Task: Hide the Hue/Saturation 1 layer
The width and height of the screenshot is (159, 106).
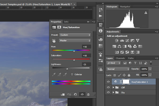Action: pos(108,82)
